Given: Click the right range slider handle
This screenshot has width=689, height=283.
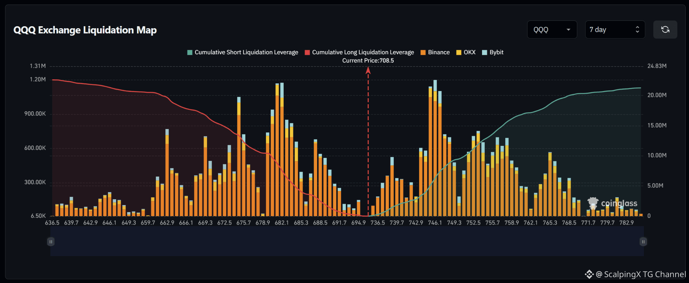Looking at the screenshot, I should [643, 242].
